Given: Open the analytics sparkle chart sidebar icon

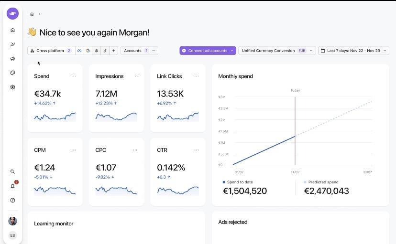Looking at the screenshot, I should point(12,44).
